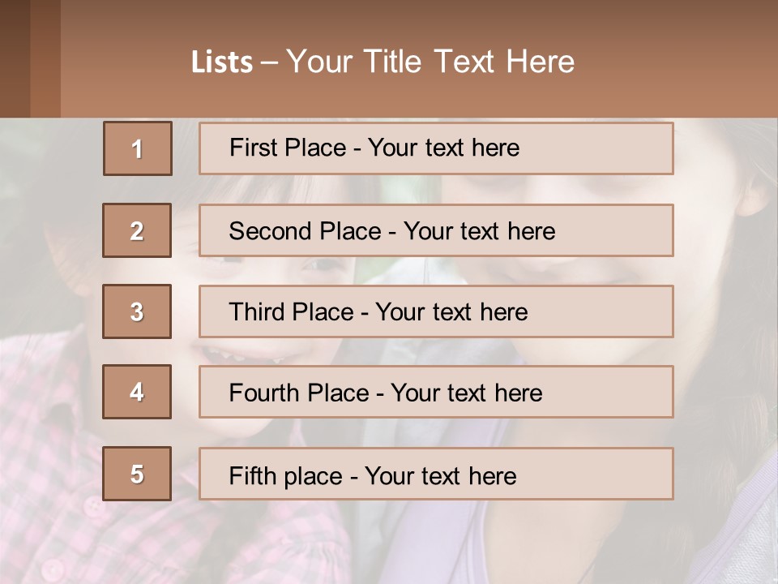Click the number 1 box
This screenshot has width=778, height=584.
(138, 148)
